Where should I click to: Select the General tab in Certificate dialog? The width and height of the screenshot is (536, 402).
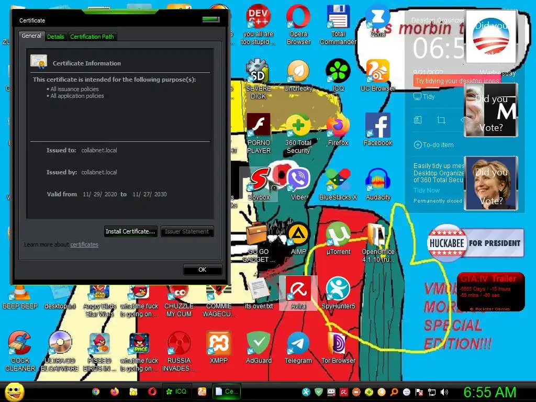point(31,36)
